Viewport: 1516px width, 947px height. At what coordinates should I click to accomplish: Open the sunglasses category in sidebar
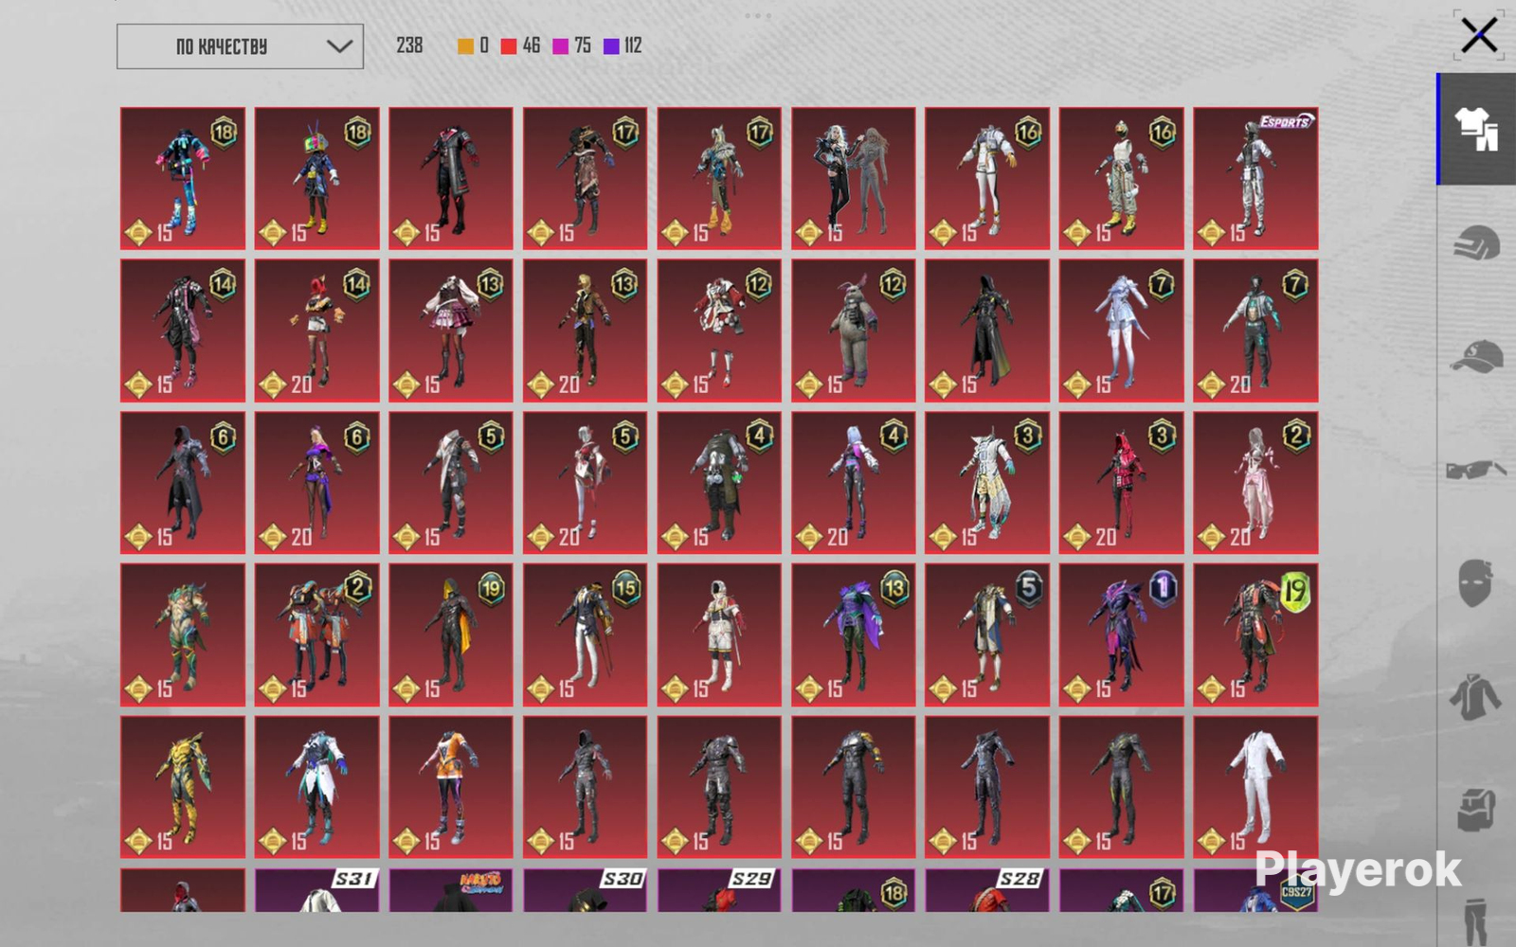tap(1476, 470)
